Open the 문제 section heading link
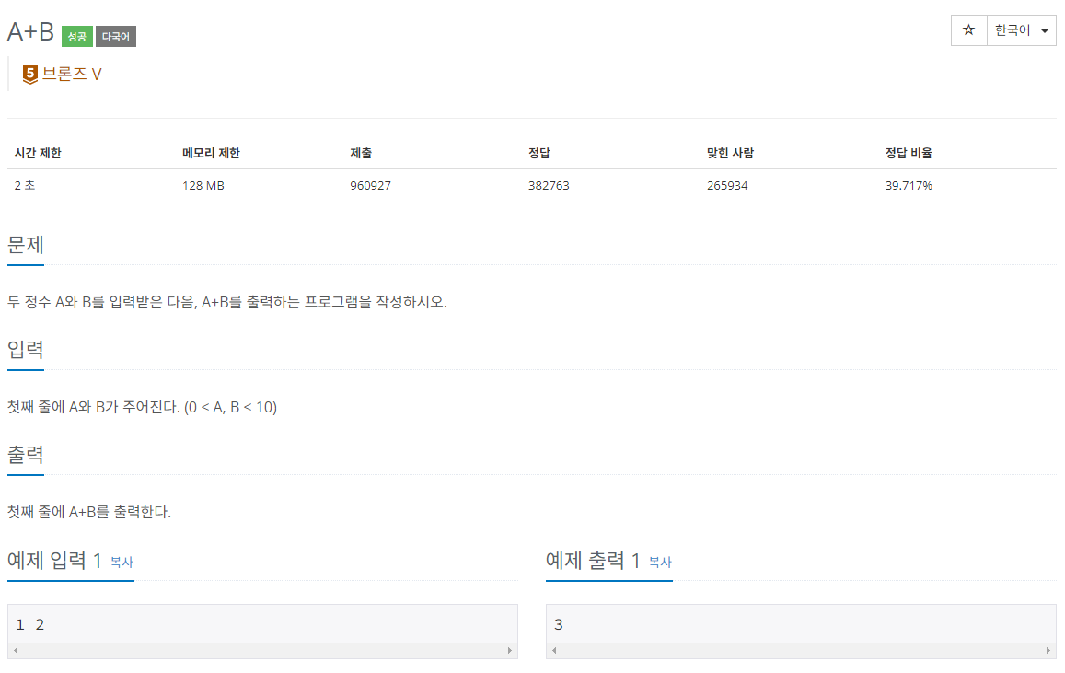 24,245
